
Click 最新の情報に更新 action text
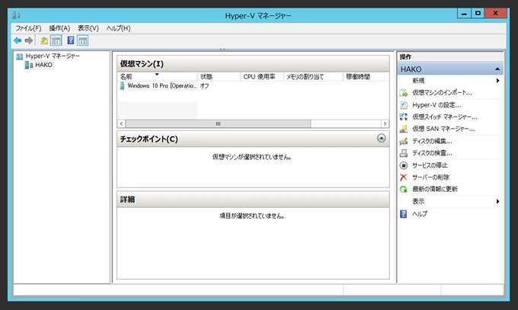coord(435,190)
